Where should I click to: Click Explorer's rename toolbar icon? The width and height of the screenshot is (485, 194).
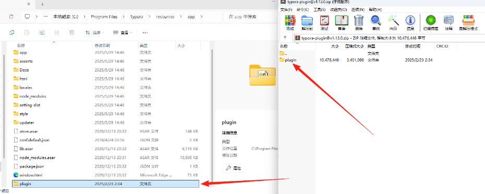(42, 32)
